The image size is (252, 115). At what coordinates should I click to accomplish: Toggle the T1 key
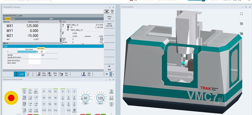tap(44, 91)
